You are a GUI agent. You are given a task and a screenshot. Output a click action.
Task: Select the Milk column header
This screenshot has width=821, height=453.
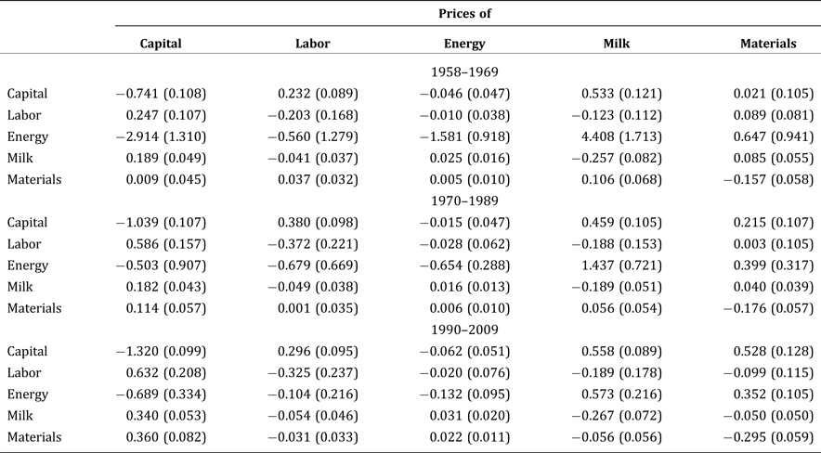click(x=617, y=44)
